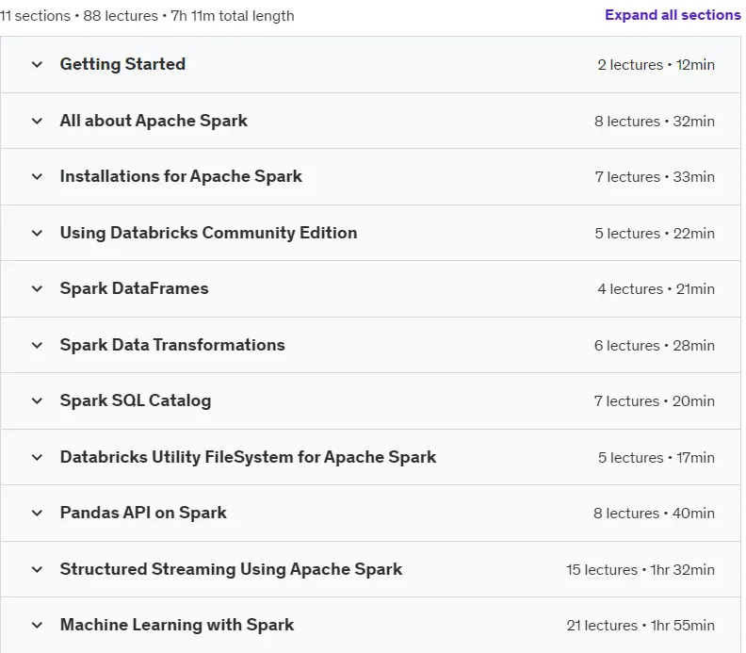
Task: Toggle chevron for Structured Streaming Using Apache Spark
Action: point(37,570)
